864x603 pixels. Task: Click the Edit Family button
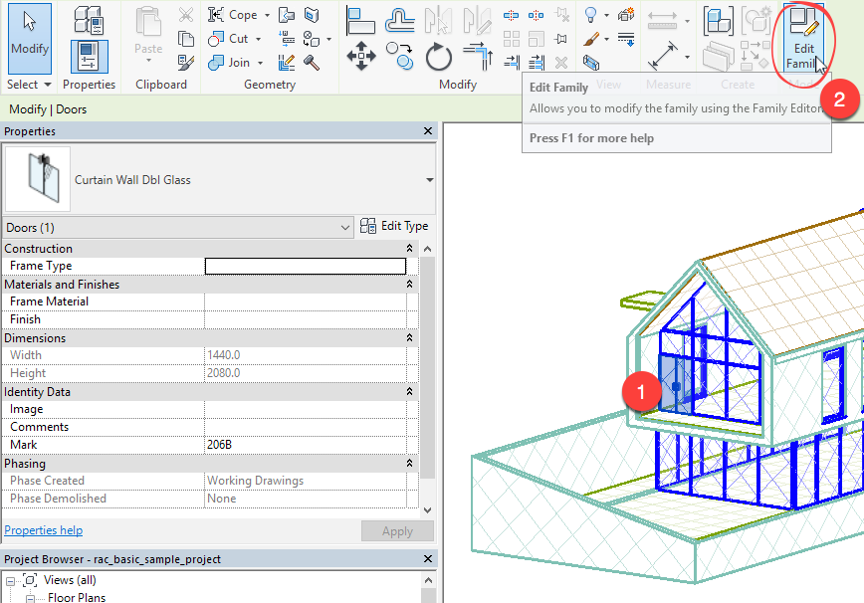coord(803,39)
